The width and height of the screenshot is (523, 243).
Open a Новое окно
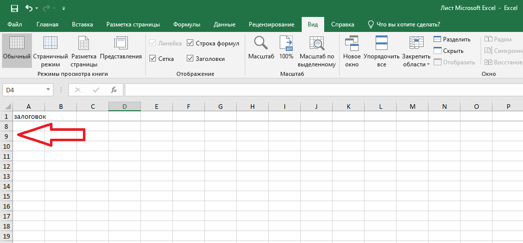tap(352, 51)
